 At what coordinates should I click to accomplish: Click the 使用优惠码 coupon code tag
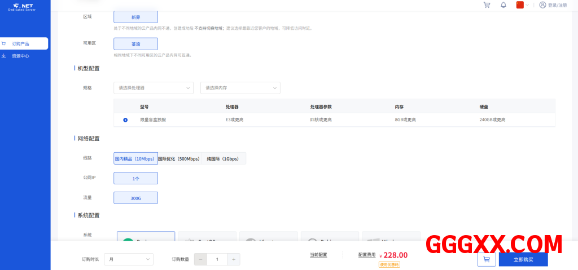(x=389, y=264)
